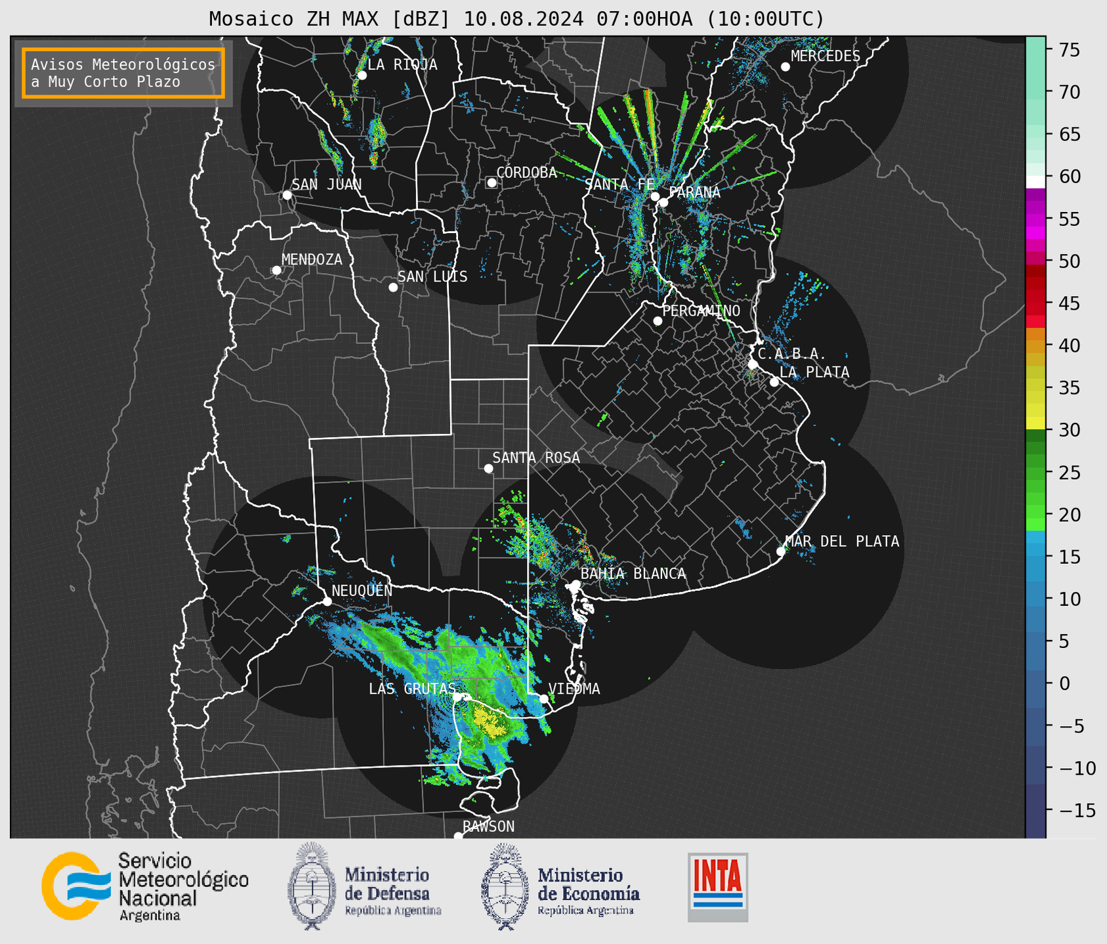This screenshot has width=1107, height=944.
Task: Pick the mint green 70 dBZ color band
Action: 1035,92
